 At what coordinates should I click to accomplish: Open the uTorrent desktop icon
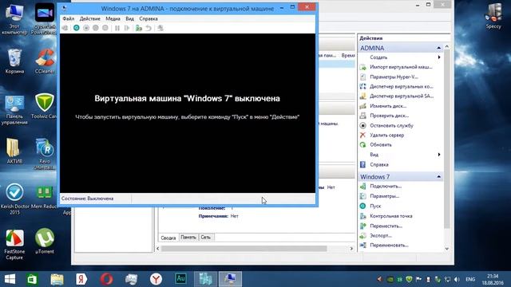[x=45, y=241]
